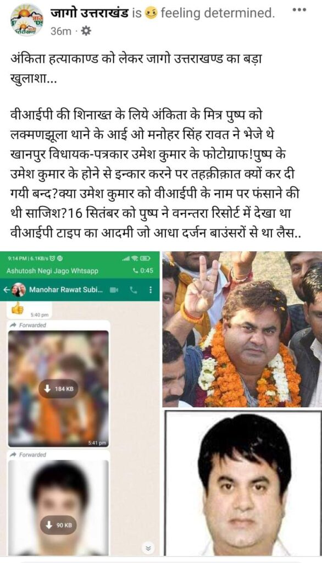Tap the Manohar Rawat Subi... contact name

click(66, 289)
